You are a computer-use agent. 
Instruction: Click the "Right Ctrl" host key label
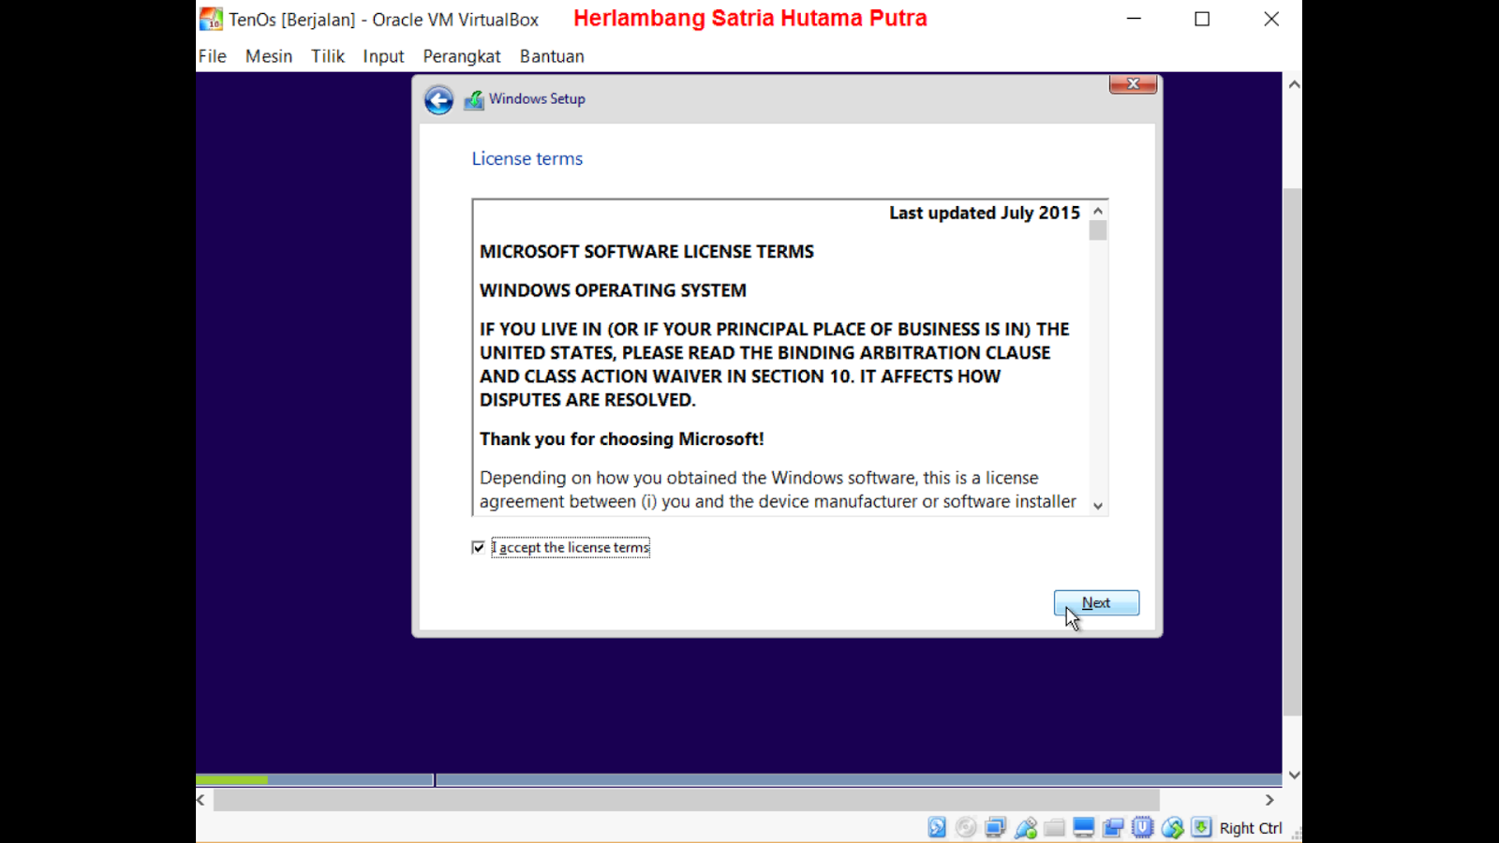point(1251,828)
